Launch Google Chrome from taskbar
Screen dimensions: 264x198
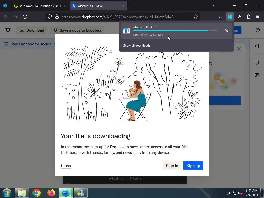(37, 193)
